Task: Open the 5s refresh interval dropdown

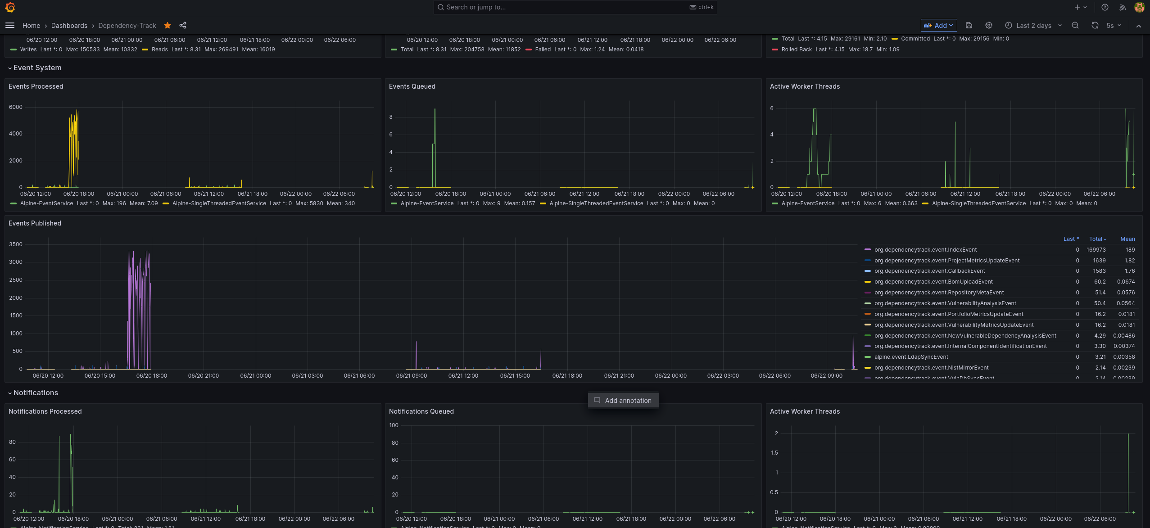Action: pyautogui.click(x=1112, y=26)
